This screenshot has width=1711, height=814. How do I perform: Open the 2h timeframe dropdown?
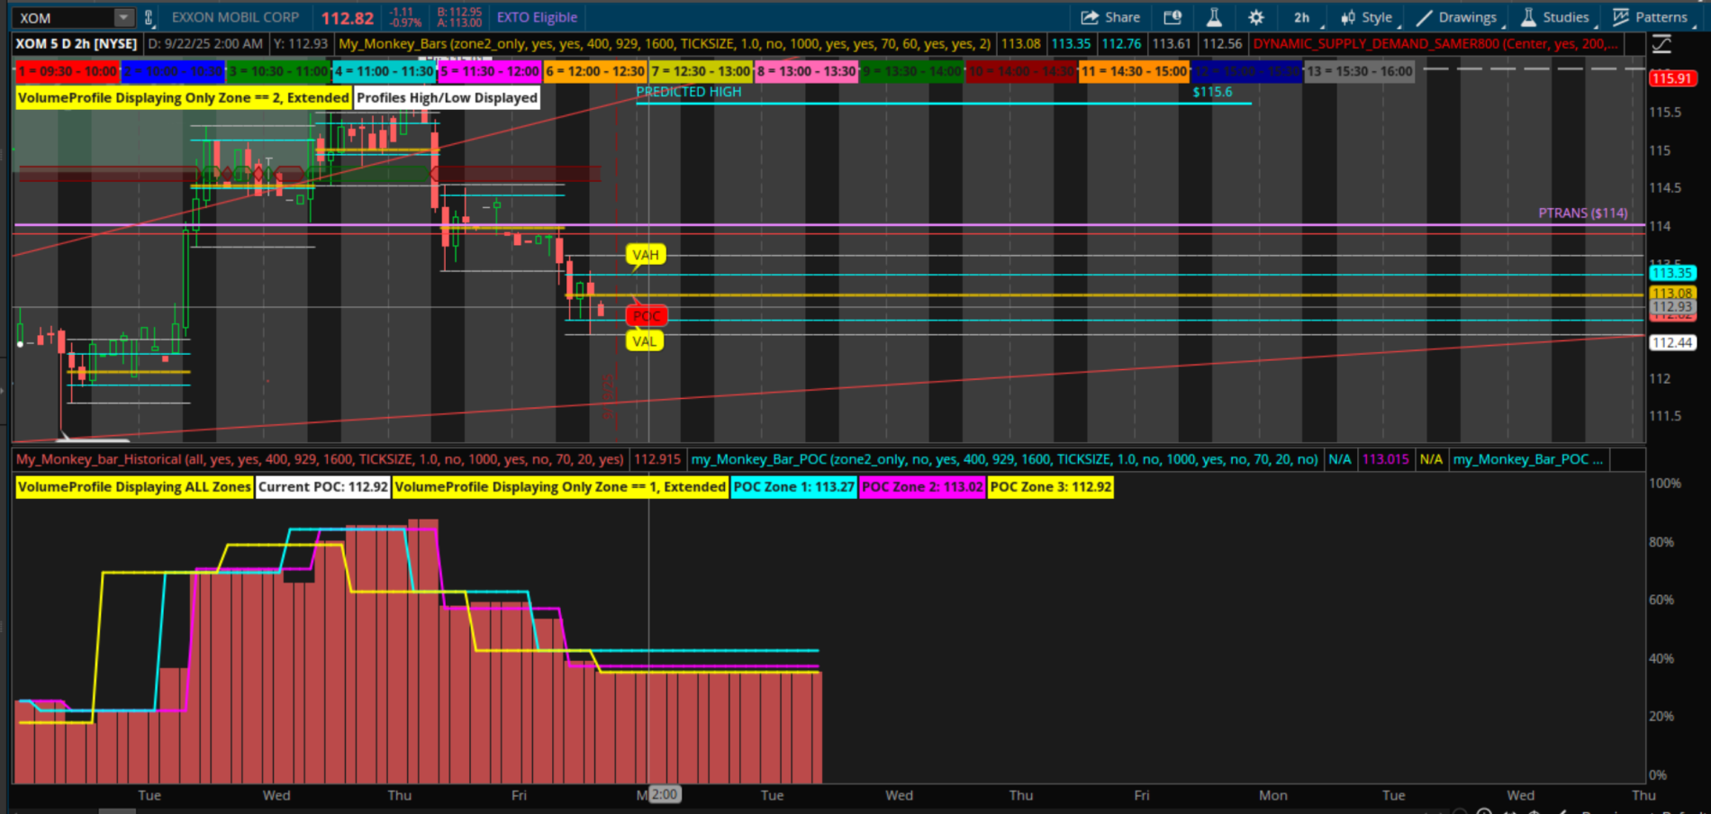point(1302,17)
